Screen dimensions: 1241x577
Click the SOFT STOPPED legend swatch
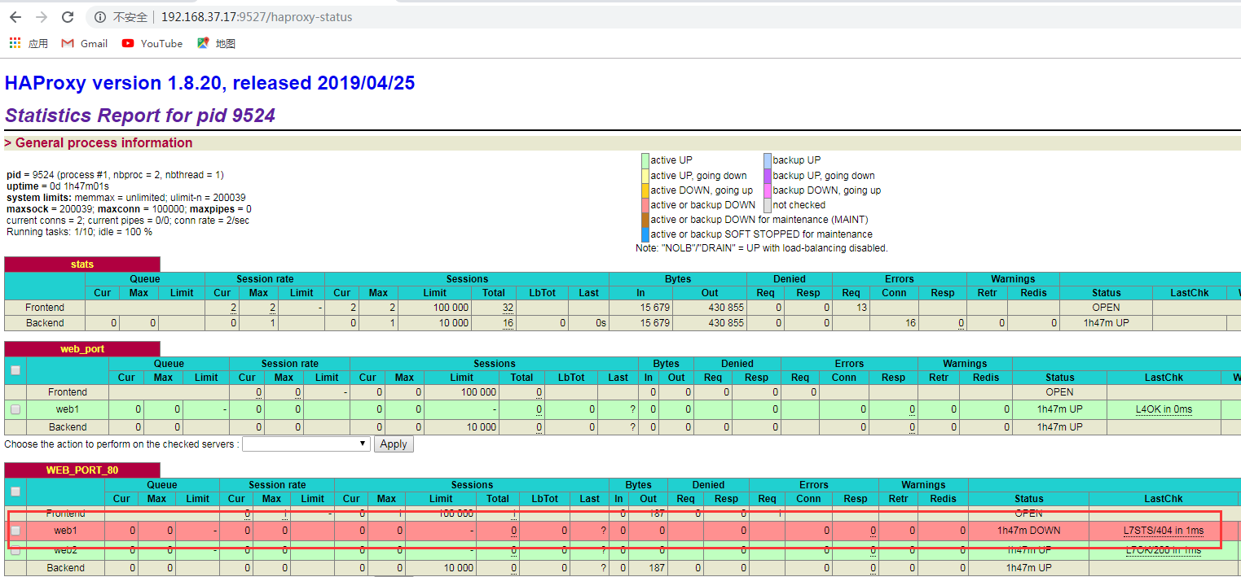point(645,234)
